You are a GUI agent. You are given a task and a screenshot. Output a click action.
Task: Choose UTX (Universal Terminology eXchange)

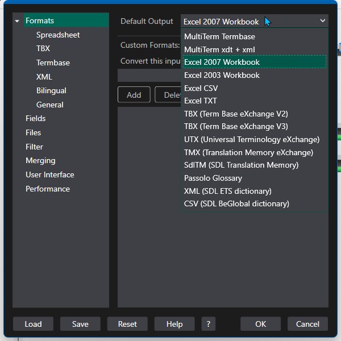(x=254, y=139)
